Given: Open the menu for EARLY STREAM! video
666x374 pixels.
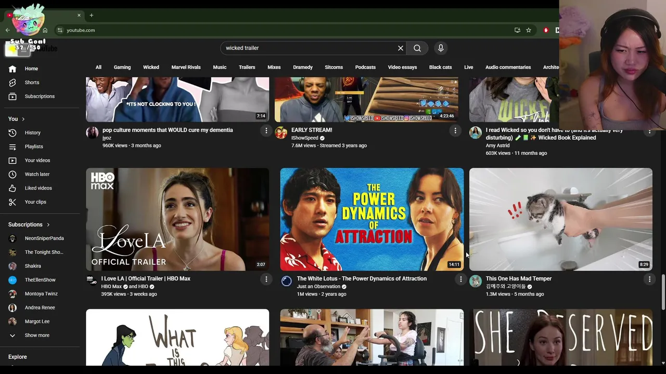Looking at the screenshot, I should (x=455, y=131).
